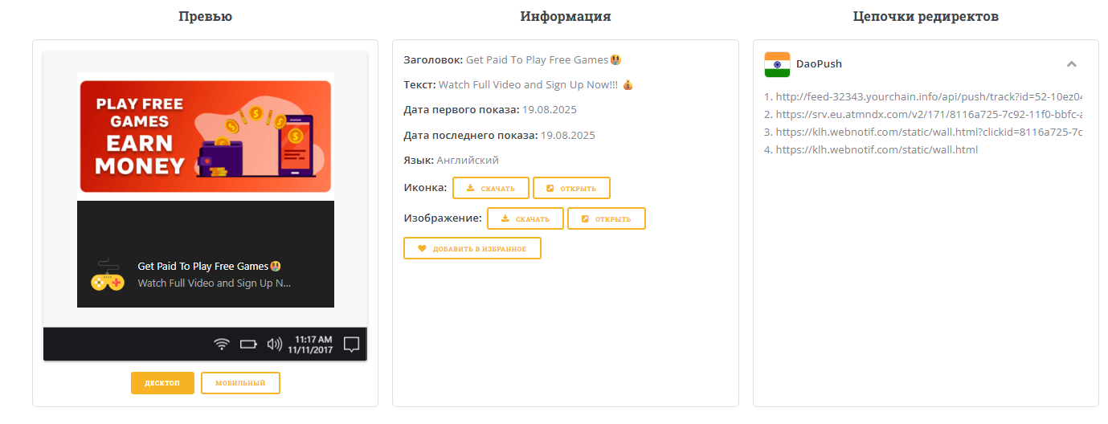The image size is (1108, 424).
Task: Switch preview to Мобильный mode
Action: (240, 383)
